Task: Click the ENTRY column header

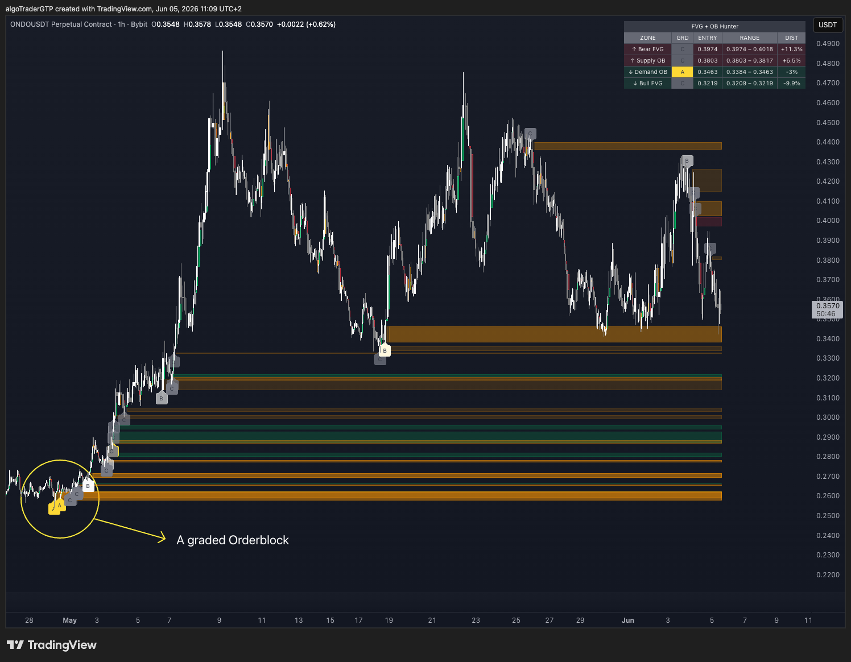Action: [708, 38]
